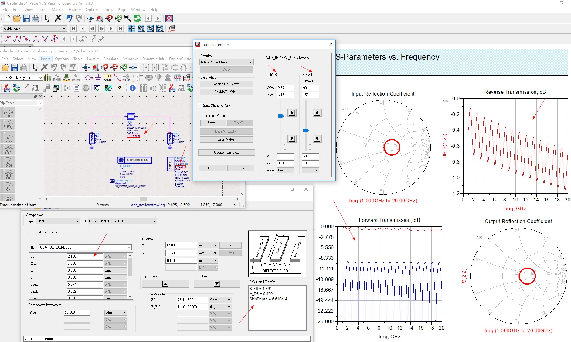571x342 pixels.
Task: Click the Include Opt Params button
Action: click(226, 84)
